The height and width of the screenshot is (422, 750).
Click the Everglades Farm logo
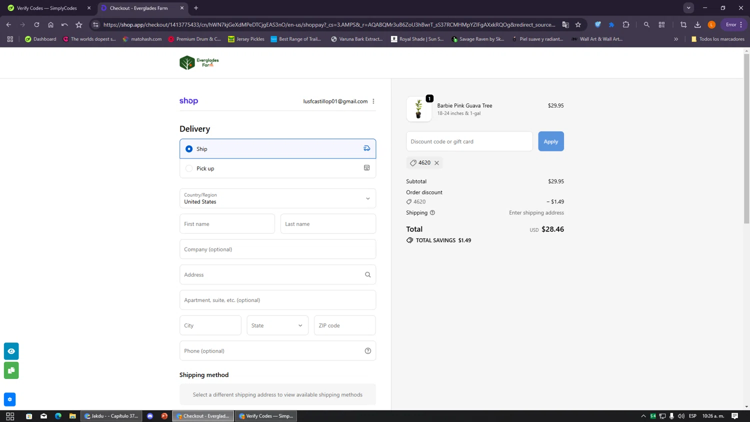click(x=199, y=62)
